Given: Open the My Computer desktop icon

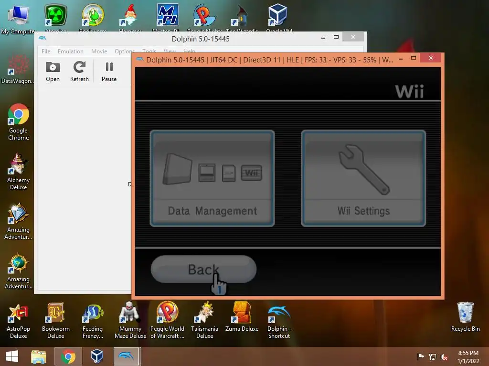Looking at the screenshot, I should click(x=19, y=19).
